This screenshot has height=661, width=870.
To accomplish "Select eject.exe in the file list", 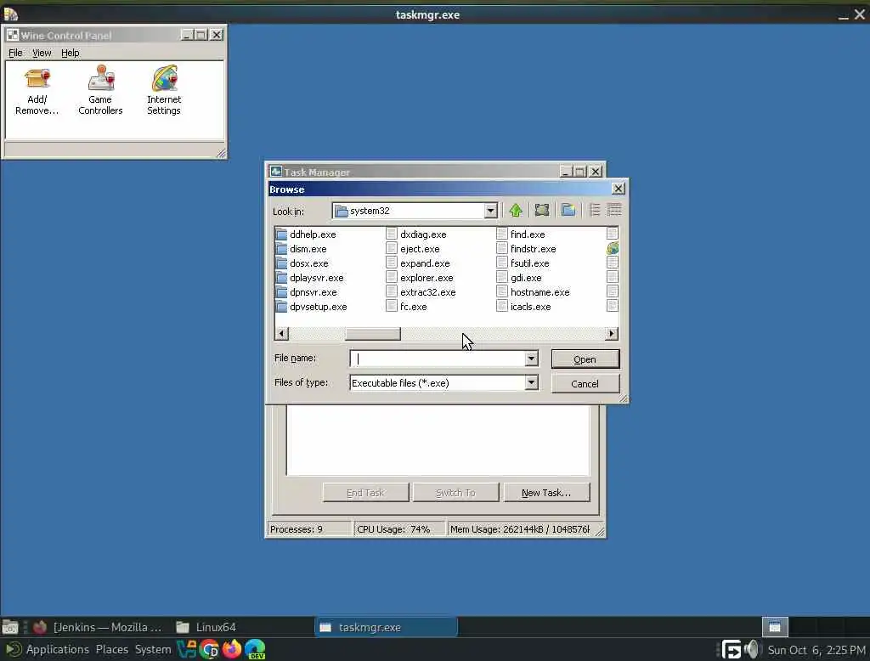I will [420, 249].
